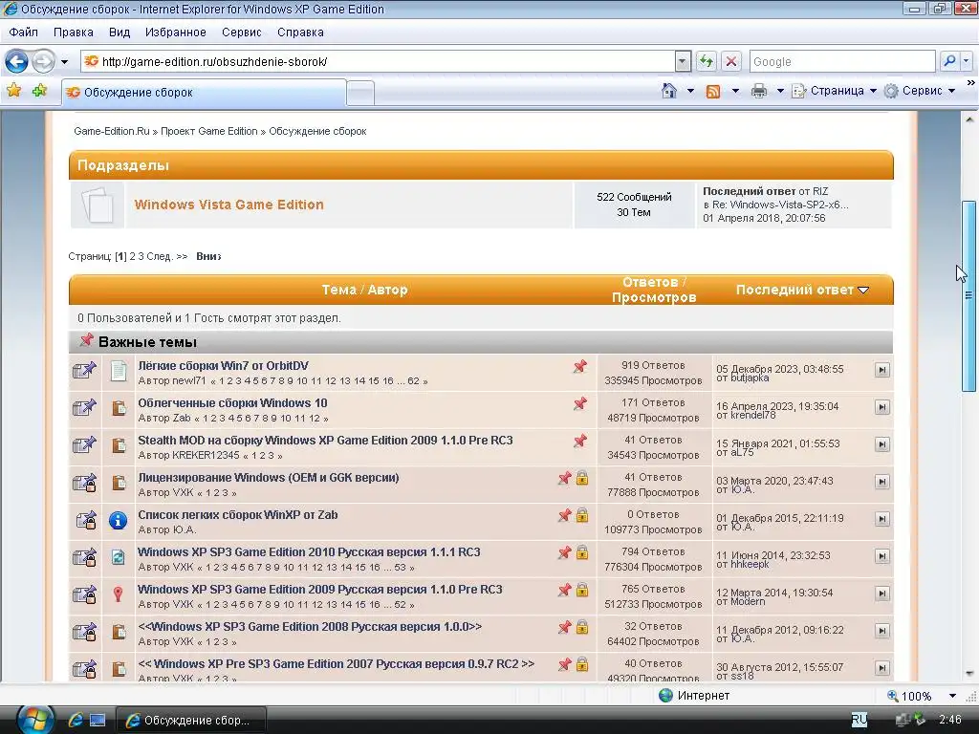The height and width of the screenshot is (734, 979).
Task: Expand the Print dropdown arrow
Action: [780, 91]
